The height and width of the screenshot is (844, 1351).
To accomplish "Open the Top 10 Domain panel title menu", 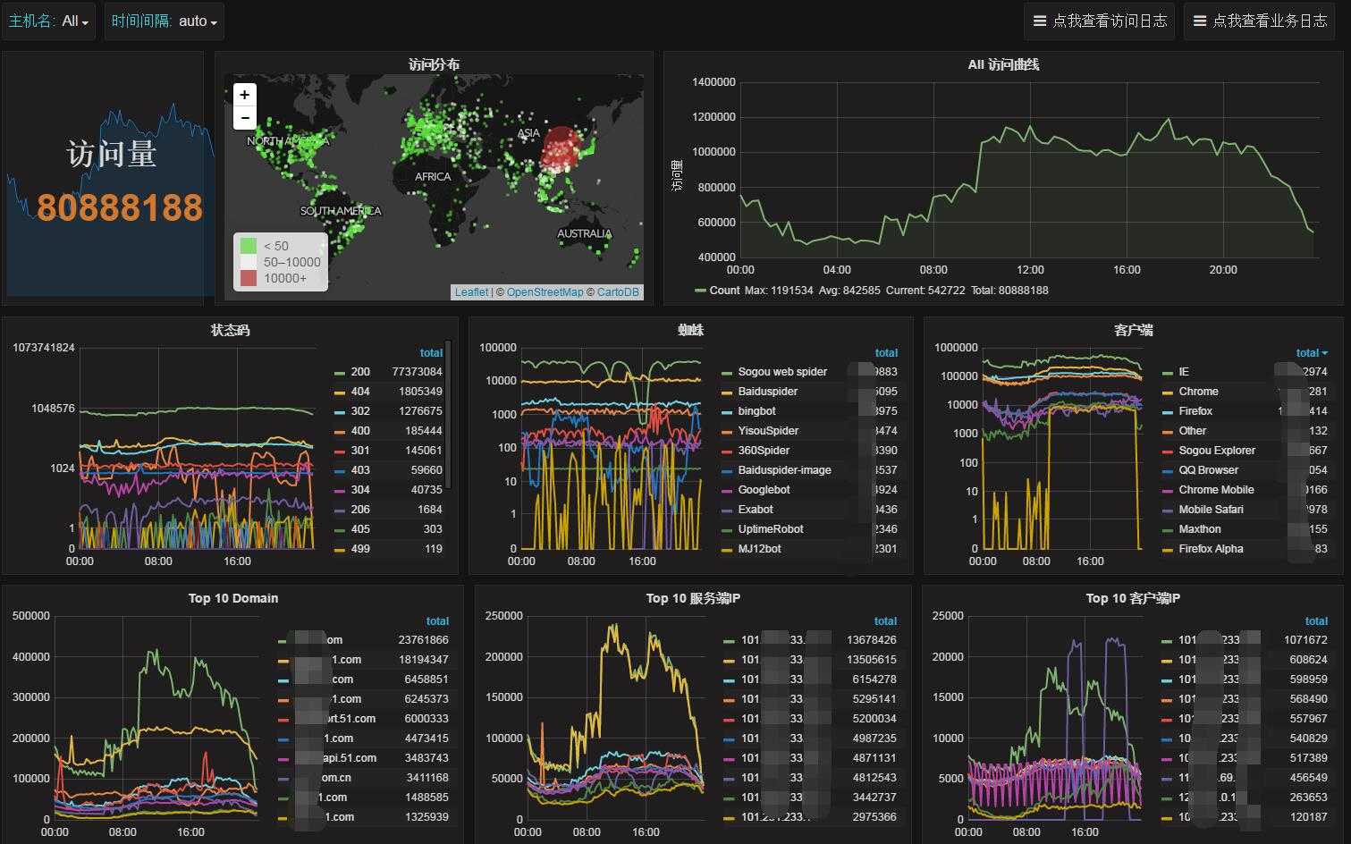I will tap(232, 598).
